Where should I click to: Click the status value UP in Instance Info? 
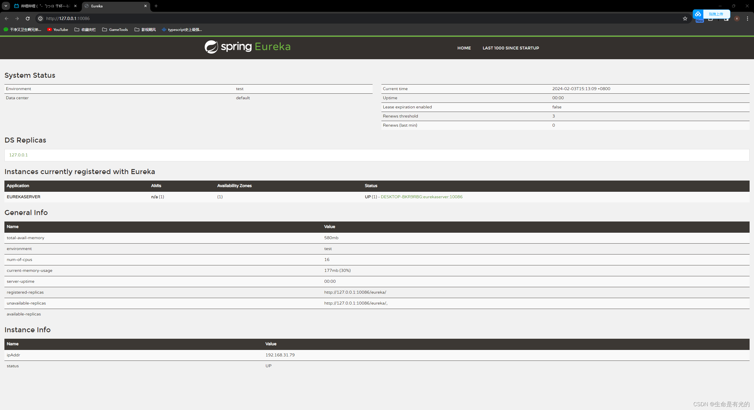(268, 366)
